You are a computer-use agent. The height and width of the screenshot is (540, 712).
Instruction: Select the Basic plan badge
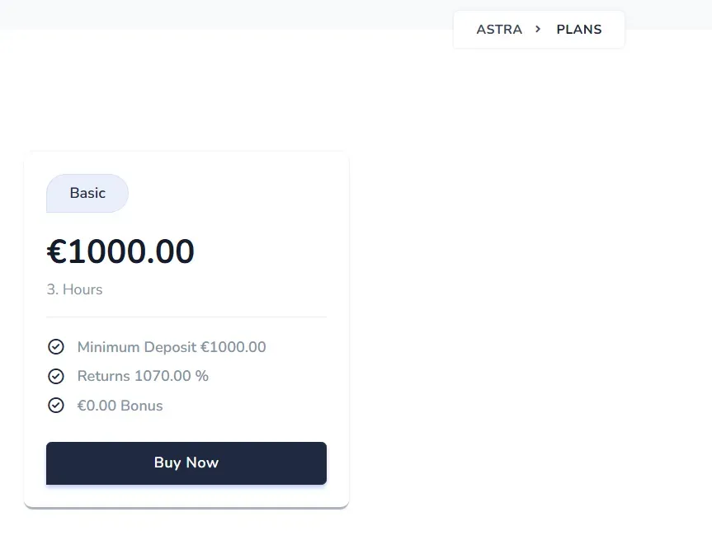pyautogui.click(x=87, y=193)
